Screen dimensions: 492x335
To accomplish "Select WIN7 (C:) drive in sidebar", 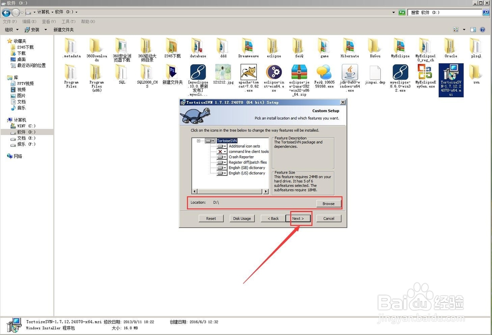I will [x=23, y=126].
